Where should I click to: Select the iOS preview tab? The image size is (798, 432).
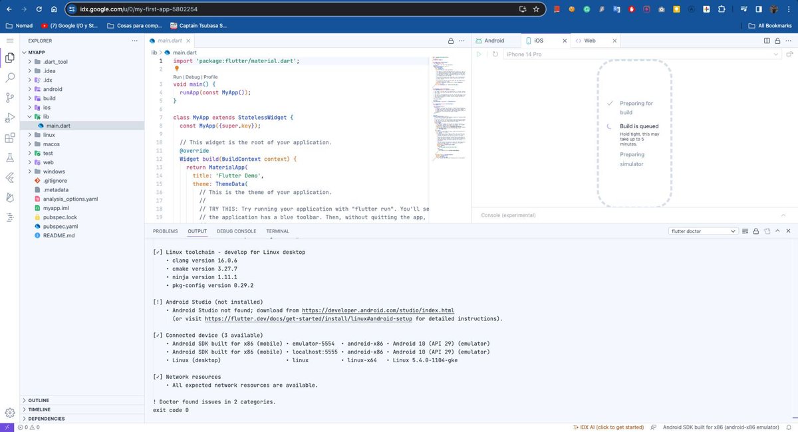(x=538, y=41)
